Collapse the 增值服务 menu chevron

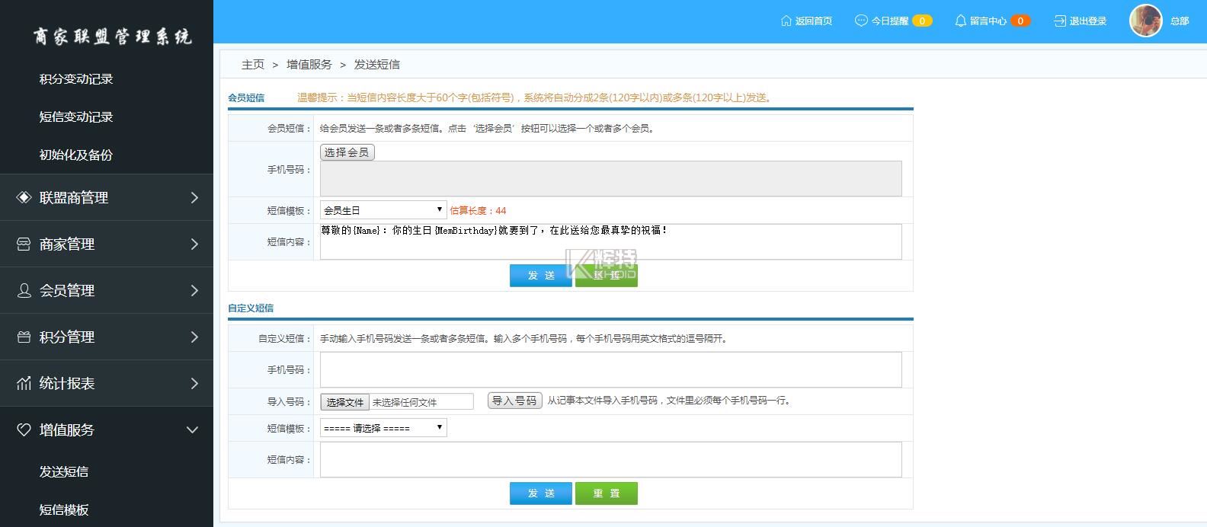pos(192,430)
